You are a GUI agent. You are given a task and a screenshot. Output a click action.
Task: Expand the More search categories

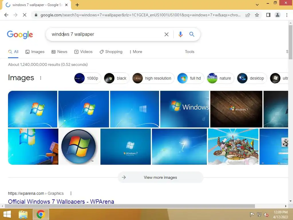(136, 52)
